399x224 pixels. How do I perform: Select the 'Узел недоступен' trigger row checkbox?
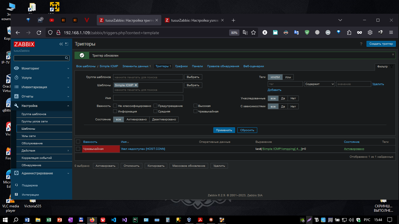pos(78,149)
